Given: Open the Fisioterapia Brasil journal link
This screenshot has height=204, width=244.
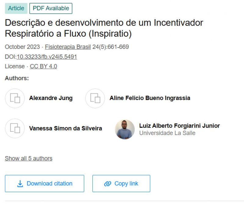Looking at the screenshot, I should [68, 47].
